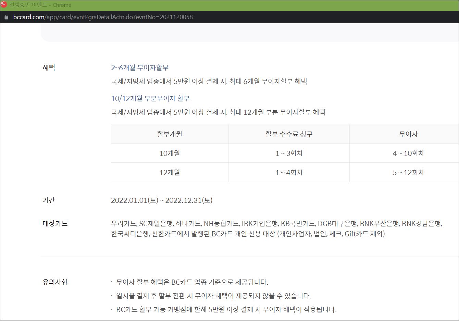Image resolution: width=459 pixels, height=321 pixels.
Task: Click the '할부 수수료 청구' table header
Action: point(289,134)
